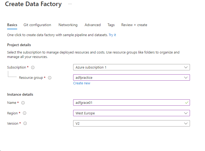The width and height of the screenshot is (205, 151).
Task: Expand the Region dropdown showing West Europe
Action: 131,113
